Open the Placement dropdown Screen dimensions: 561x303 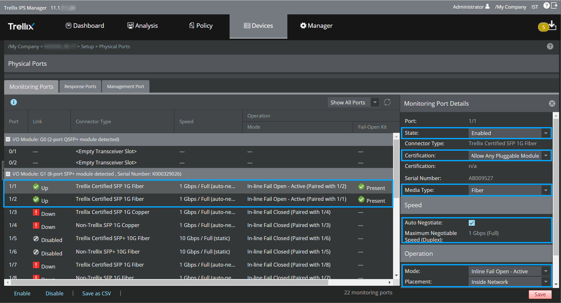click(509, 282)
